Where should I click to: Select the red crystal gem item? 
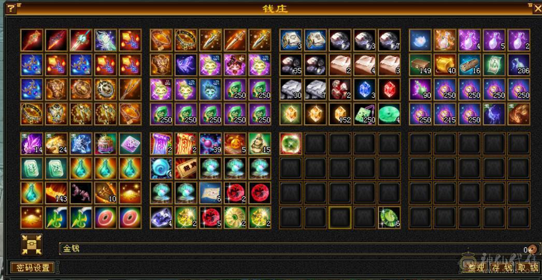[x=389, y=89]
